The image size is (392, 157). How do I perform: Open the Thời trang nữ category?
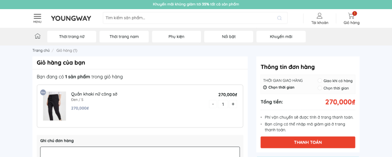[72, 36]
